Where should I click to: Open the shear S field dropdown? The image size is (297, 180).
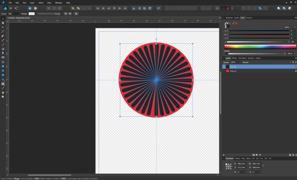click(x=261, y=172)
